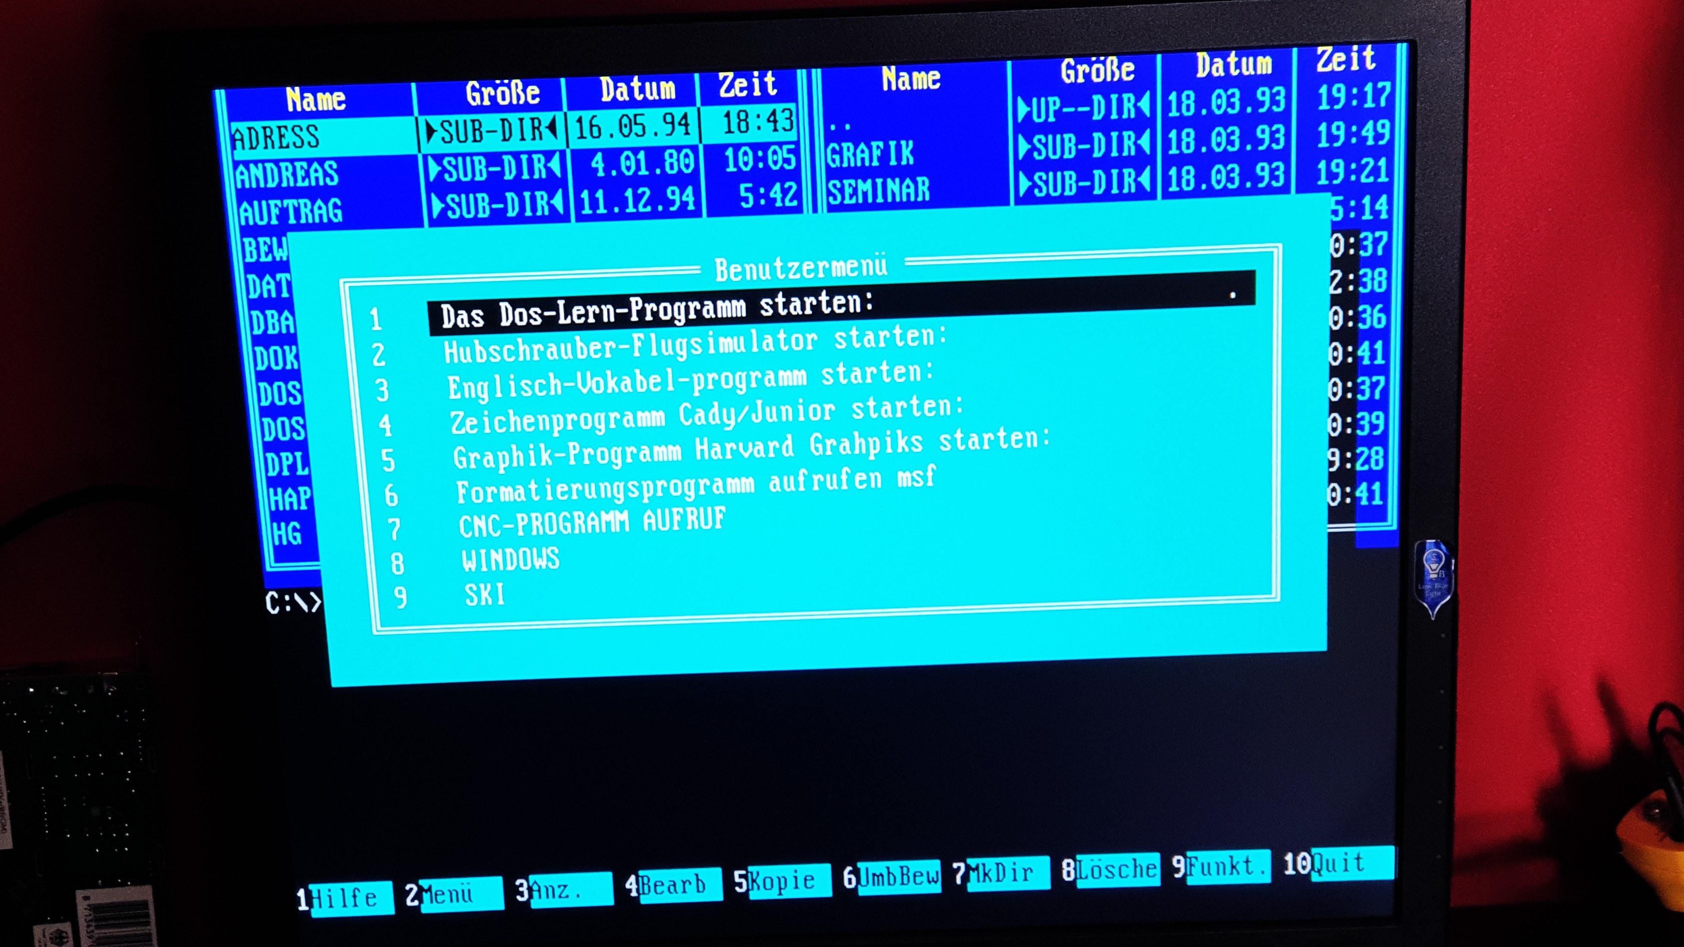Click the time 19:21 of SEMINAR row
Screen dimensions: 1684x947
[x=1352, y=171]
